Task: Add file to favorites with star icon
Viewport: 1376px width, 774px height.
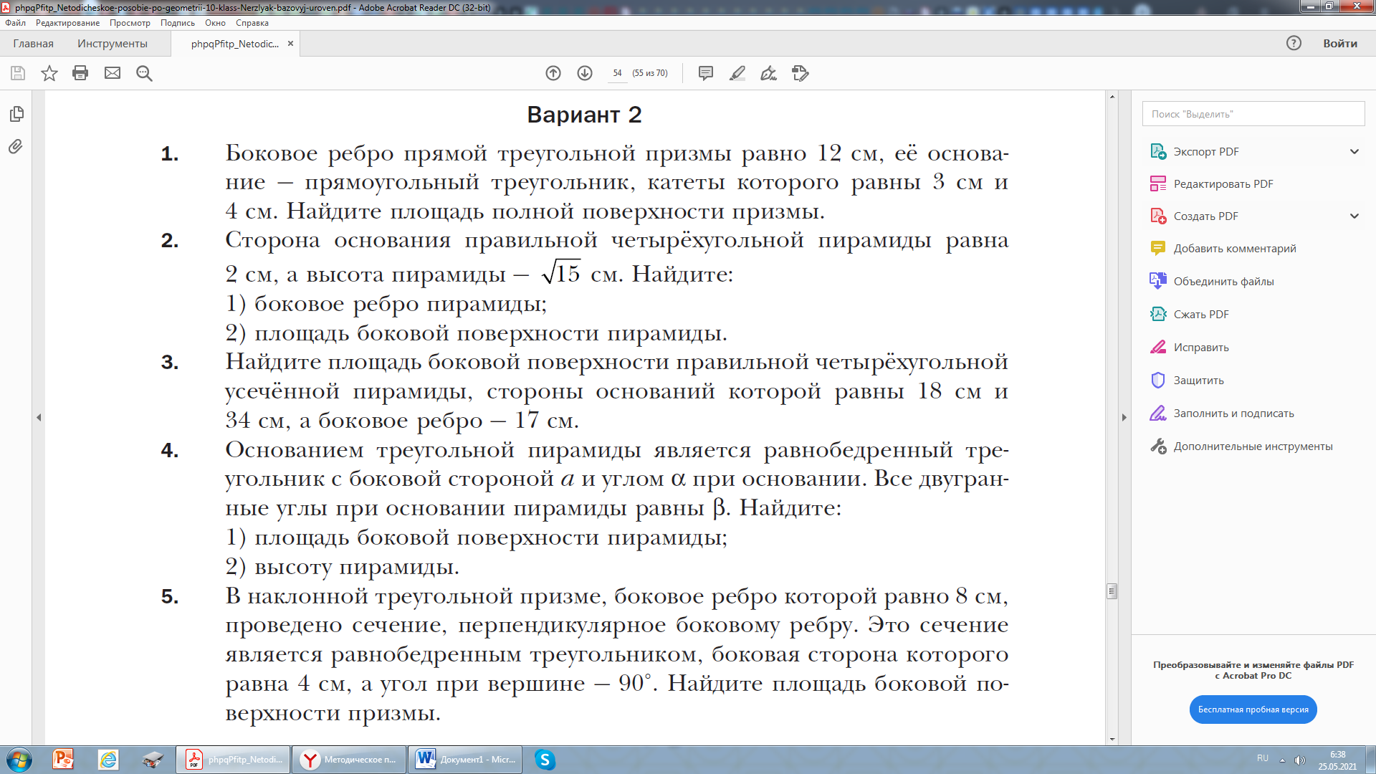Action: click(49, 73)
